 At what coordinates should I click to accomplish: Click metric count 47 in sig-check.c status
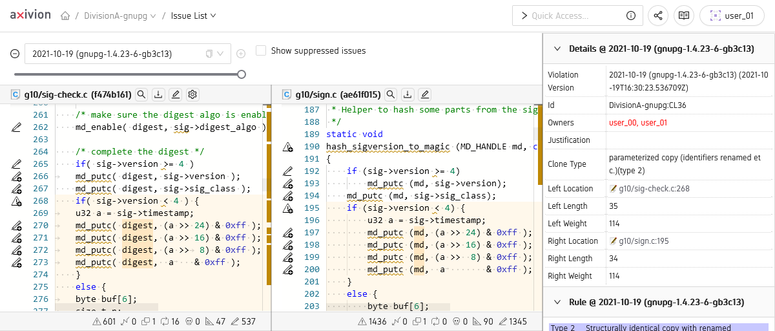coord(215,321)
